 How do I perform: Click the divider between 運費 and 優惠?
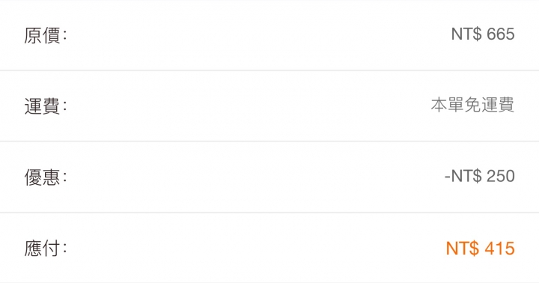(x=269, y=141)
